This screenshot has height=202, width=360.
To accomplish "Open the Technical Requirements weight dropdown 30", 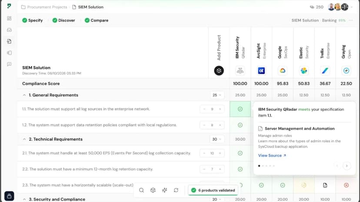I will click(x=217, y=139).
